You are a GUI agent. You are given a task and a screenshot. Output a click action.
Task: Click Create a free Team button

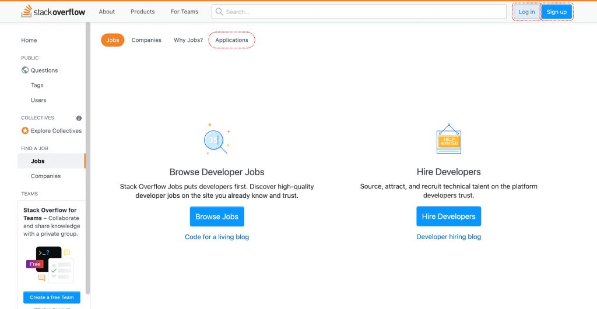tap(52, 297)
